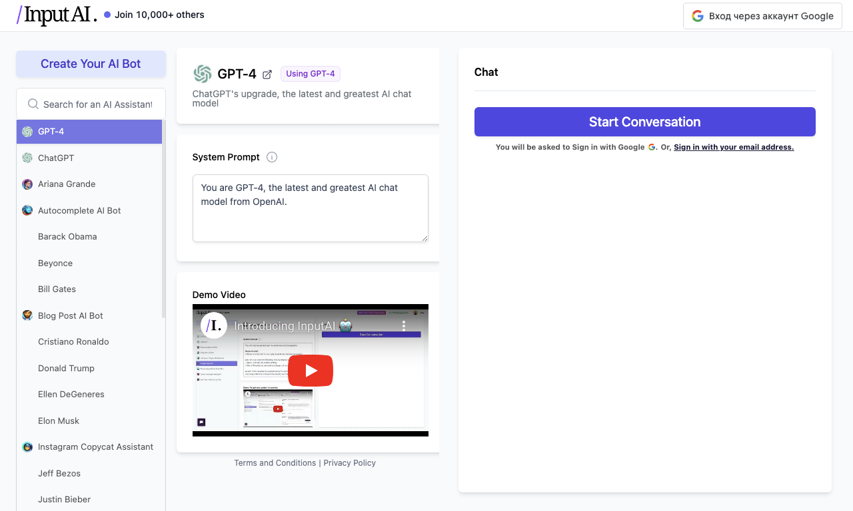The width and height of the screenshot is (853, 511).
Task: Click Blog Post AI Bot avatar icon
Action: (x=27, y=315)
